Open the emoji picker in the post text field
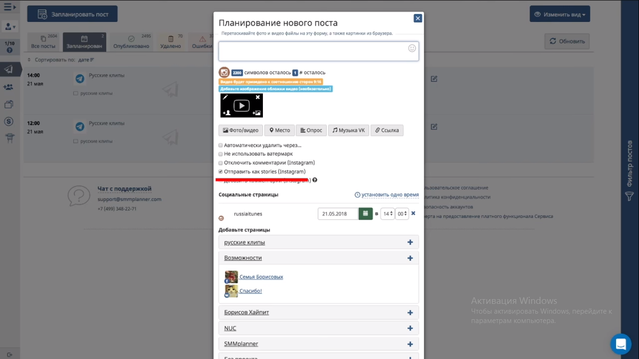The height and width of the screenshot is (359, 639). pyautogui.click(x=412, y=48)
